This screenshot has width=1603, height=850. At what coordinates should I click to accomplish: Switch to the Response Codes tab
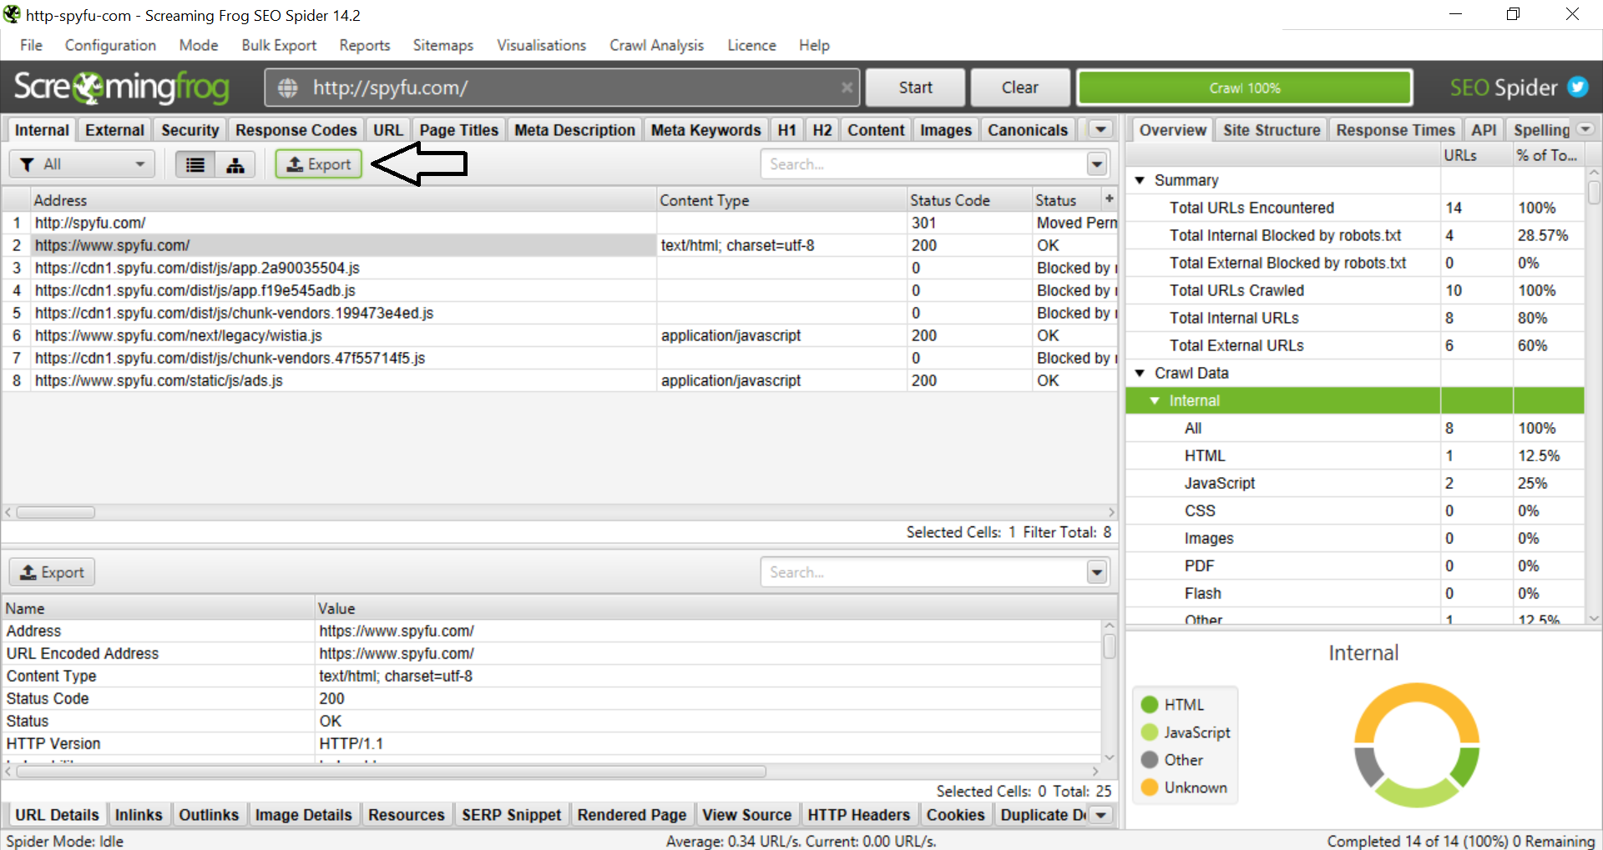(x=296, y=129)
